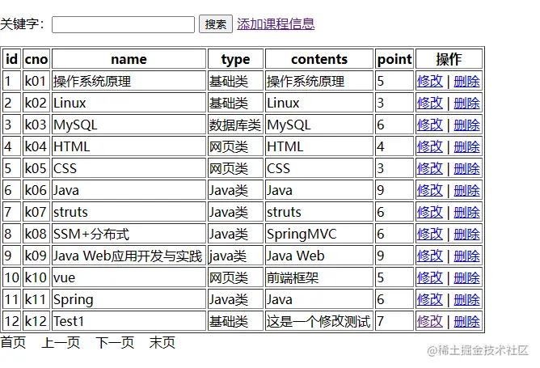Click 修改 for the Test1 row
Screen dimensions: 540x368
point(429,321)
